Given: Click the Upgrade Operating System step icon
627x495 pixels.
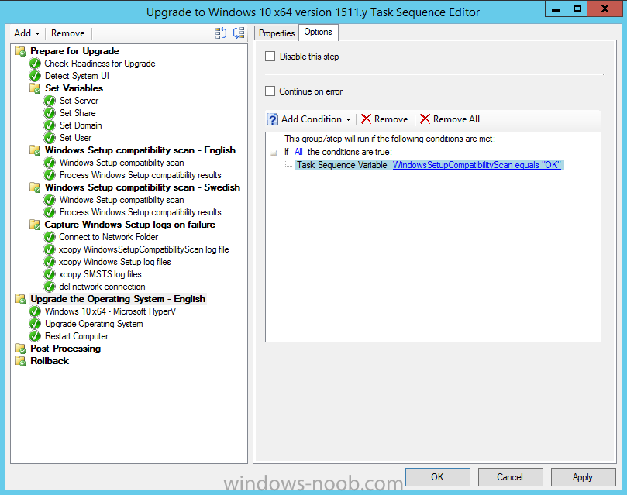Looking at the screenshot, I should pyautogui.click(x=35, y=324).
